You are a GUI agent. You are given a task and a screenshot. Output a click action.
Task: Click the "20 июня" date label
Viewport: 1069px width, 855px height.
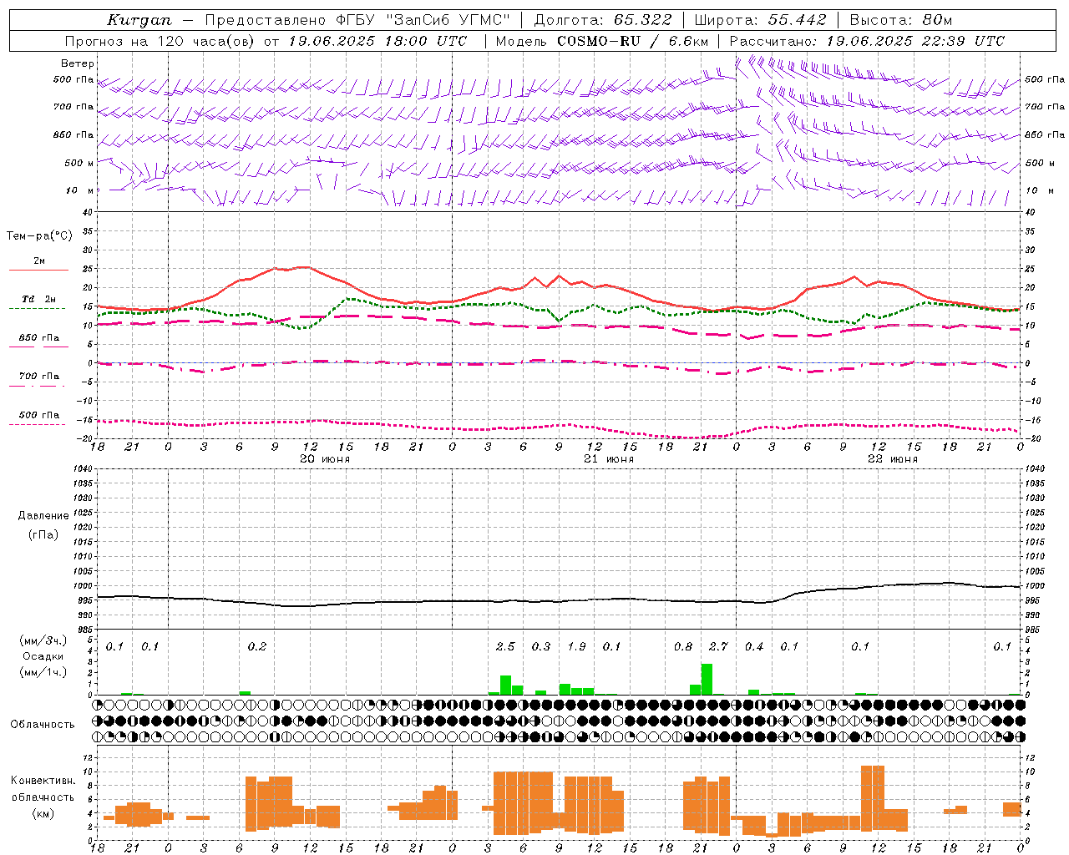[x=325, y=459]
